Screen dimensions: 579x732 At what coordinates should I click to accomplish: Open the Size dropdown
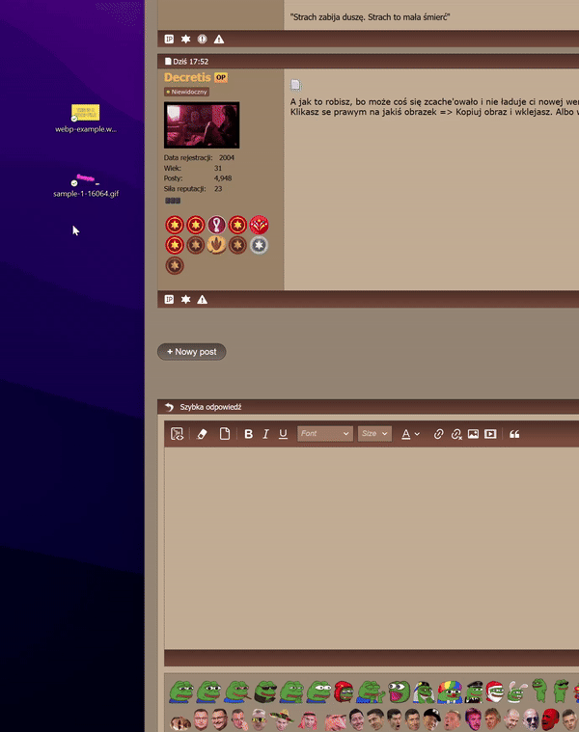pos(374,434)
